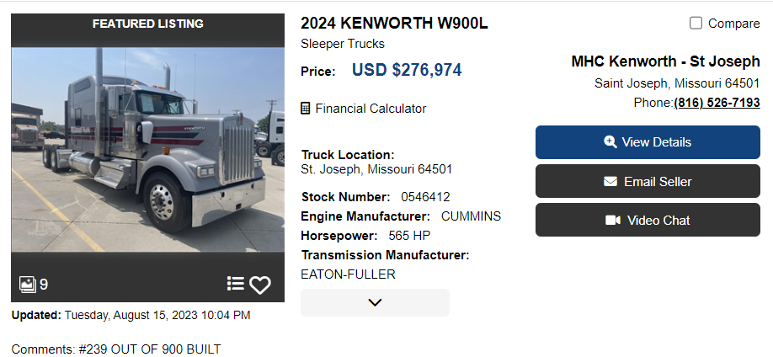Start a Video Chat with seller
The width and height of the screenshot is (773, 357).
[658, 221]
